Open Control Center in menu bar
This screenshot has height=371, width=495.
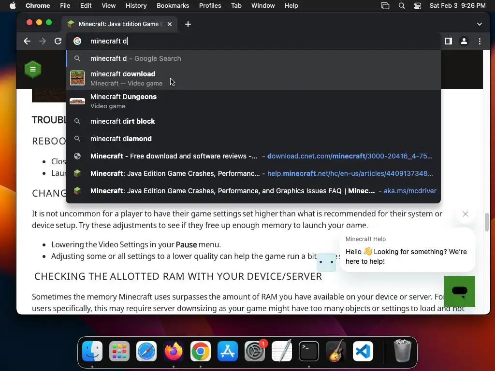(x=417, y=5)
